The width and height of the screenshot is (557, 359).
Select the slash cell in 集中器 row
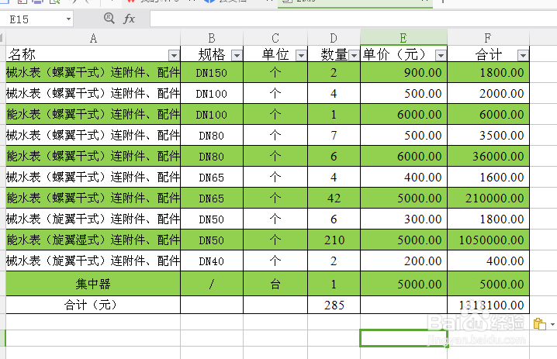pyautogui.click(x=212, y=284)
